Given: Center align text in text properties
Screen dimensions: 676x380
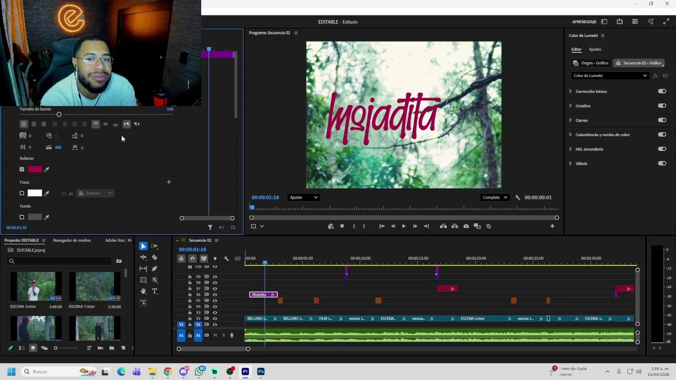Looking at the screenshot, I should 33,124.
